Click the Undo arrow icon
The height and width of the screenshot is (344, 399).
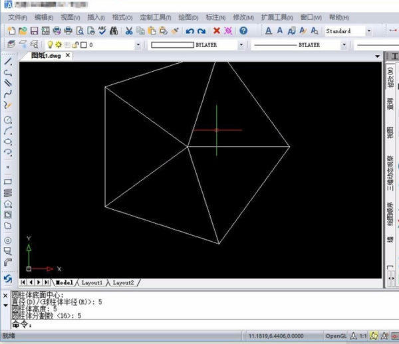click(190, 31)
